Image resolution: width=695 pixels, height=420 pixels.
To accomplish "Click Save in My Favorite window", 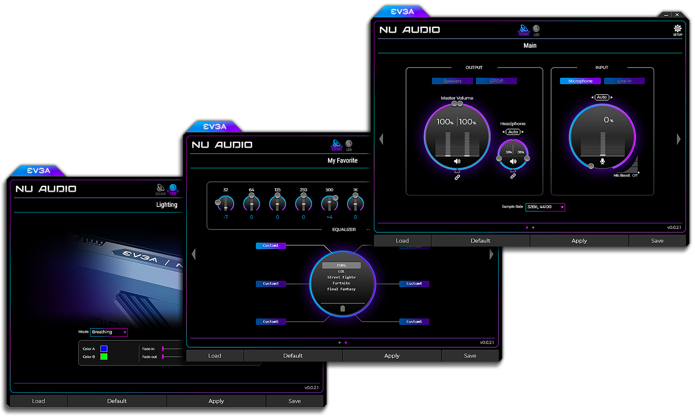I will pos(470,356).
